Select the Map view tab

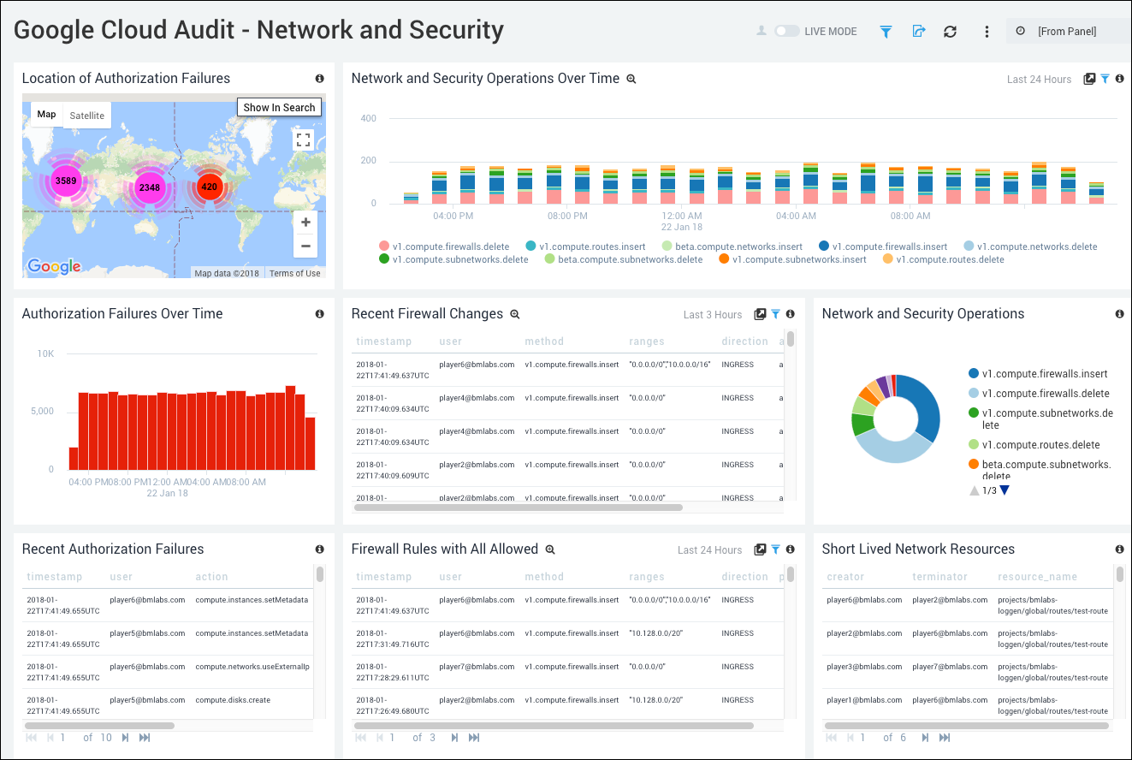(x=46, y=115)
